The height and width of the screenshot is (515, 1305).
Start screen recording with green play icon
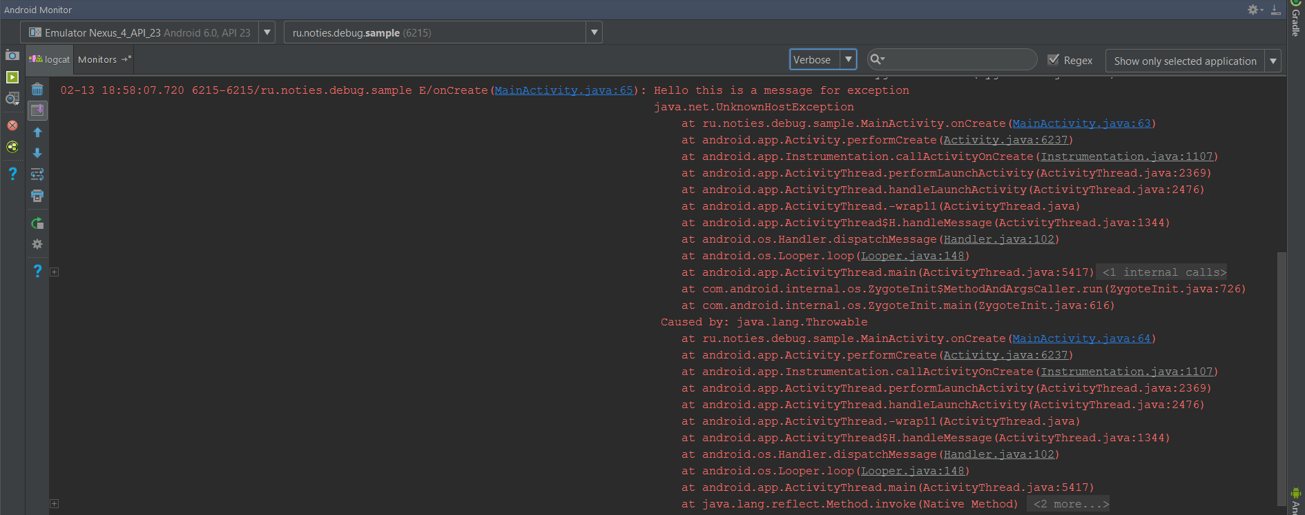tap(12, 77)
